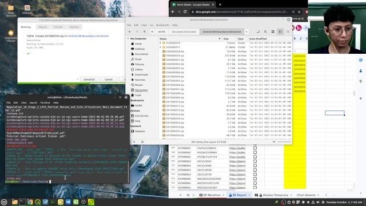This screenshot has height=206, width=366.
Task: Switch file manager to compact view
Action: point(288,32)
